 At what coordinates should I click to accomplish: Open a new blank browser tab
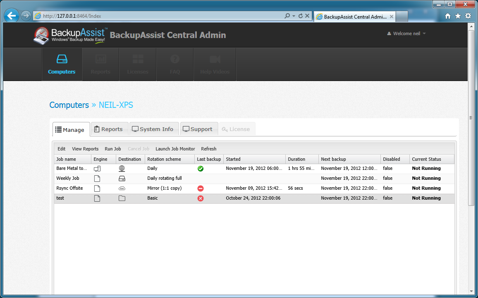click(402, 17)
